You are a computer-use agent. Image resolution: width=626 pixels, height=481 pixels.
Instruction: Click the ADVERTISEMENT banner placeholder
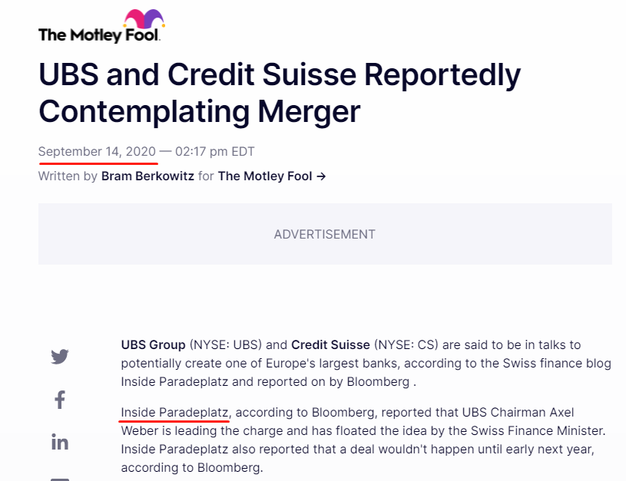[x=325, y=234]
